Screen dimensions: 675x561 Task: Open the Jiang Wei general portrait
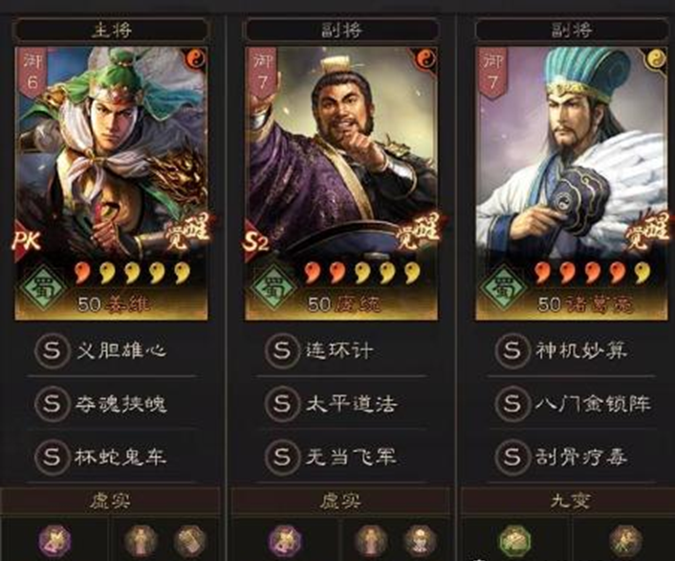[112, 183]
